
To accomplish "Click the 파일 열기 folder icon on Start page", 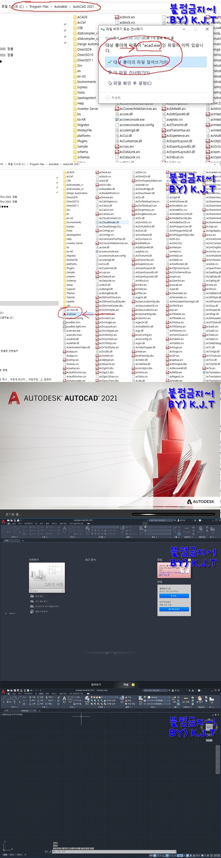I will 32,596.
